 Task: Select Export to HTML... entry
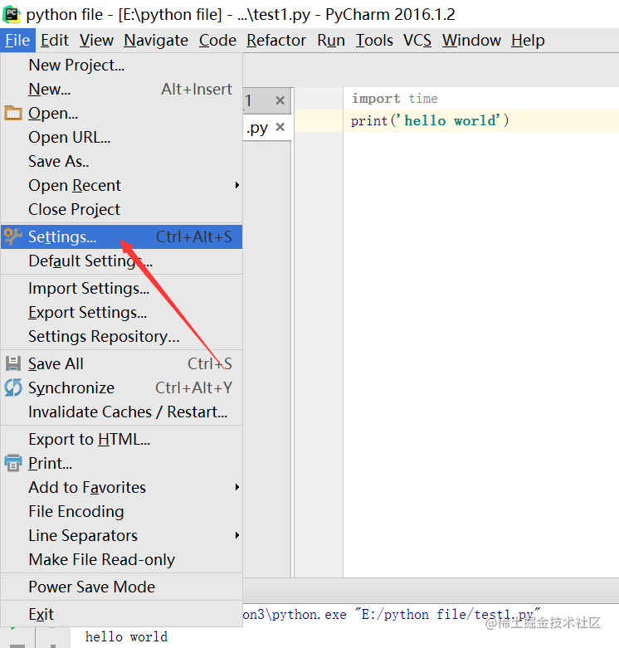point(121,439)
